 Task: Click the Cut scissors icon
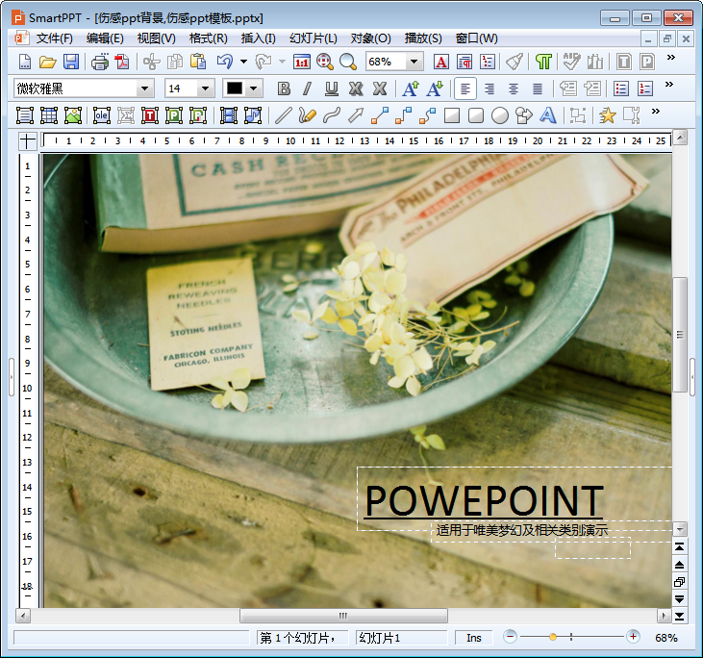click(152, 62)
